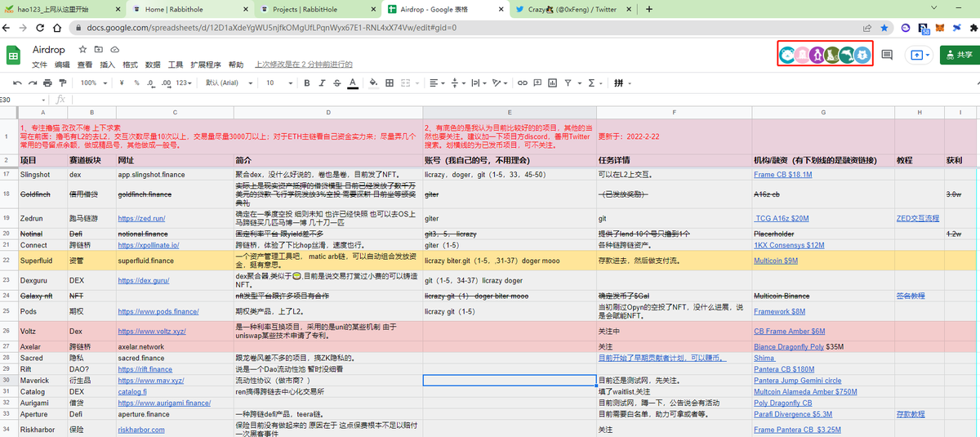The image size is (980, 437).
Task: Merge selected cells
Action: (x=405, y=82)
